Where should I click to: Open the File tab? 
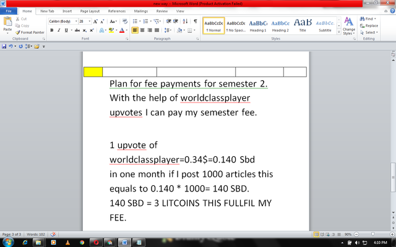pos(9,11)
